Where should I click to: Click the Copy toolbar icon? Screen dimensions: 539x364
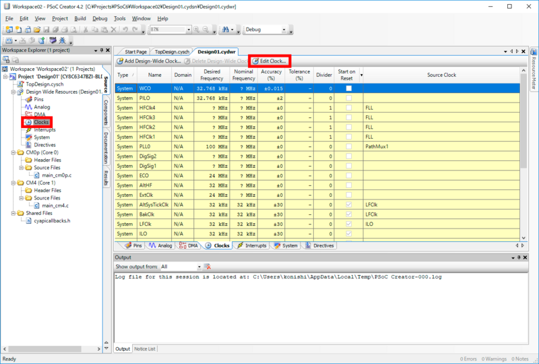(95, 30)
